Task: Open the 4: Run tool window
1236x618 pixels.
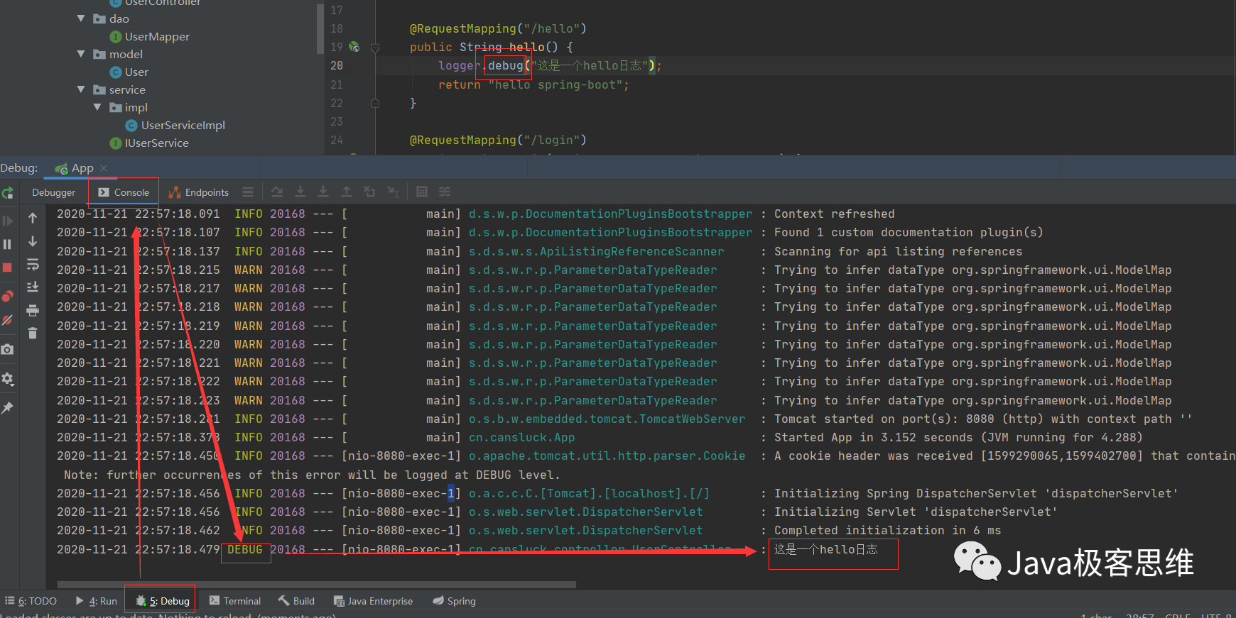Action: [96, 601]
